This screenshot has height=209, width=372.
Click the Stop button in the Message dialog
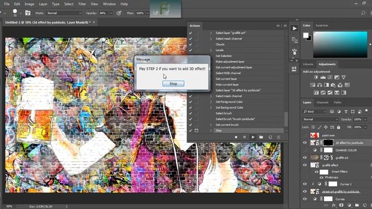[x=173, y=84]
